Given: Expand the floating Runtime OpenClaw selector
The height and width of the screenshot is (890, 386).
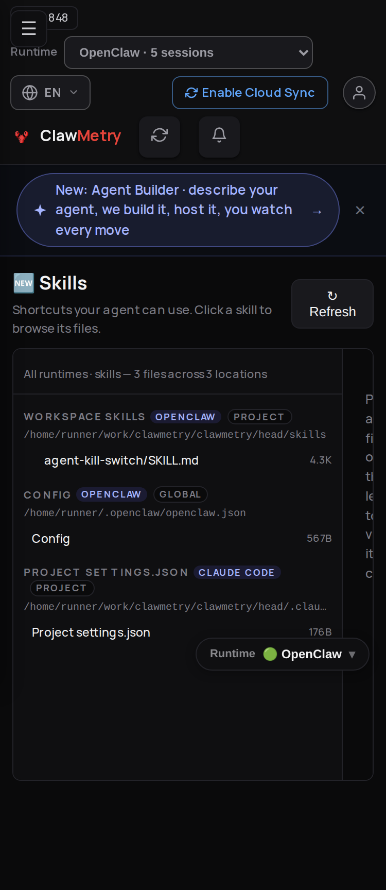Looking at the screenshot, I should tap(283, 654).
